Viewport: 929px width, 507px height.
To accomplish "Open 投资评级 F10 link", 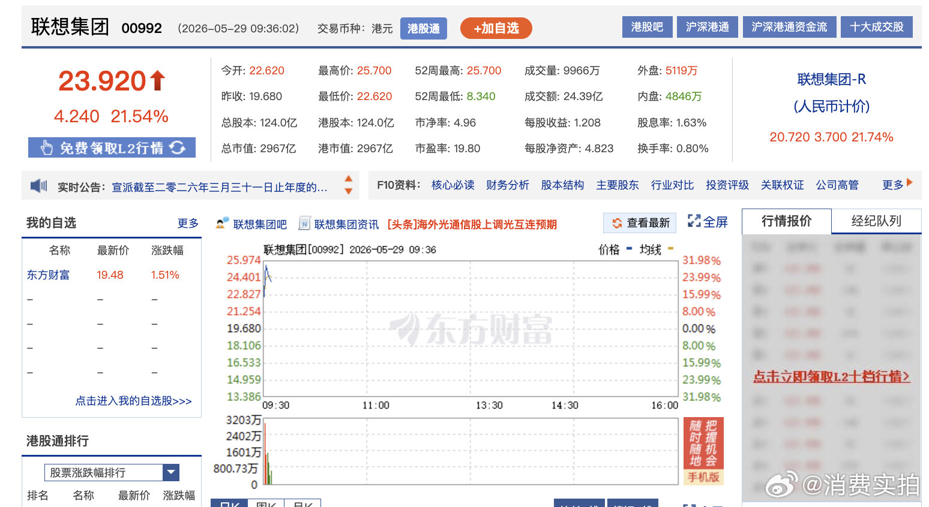I will [727, 185].
